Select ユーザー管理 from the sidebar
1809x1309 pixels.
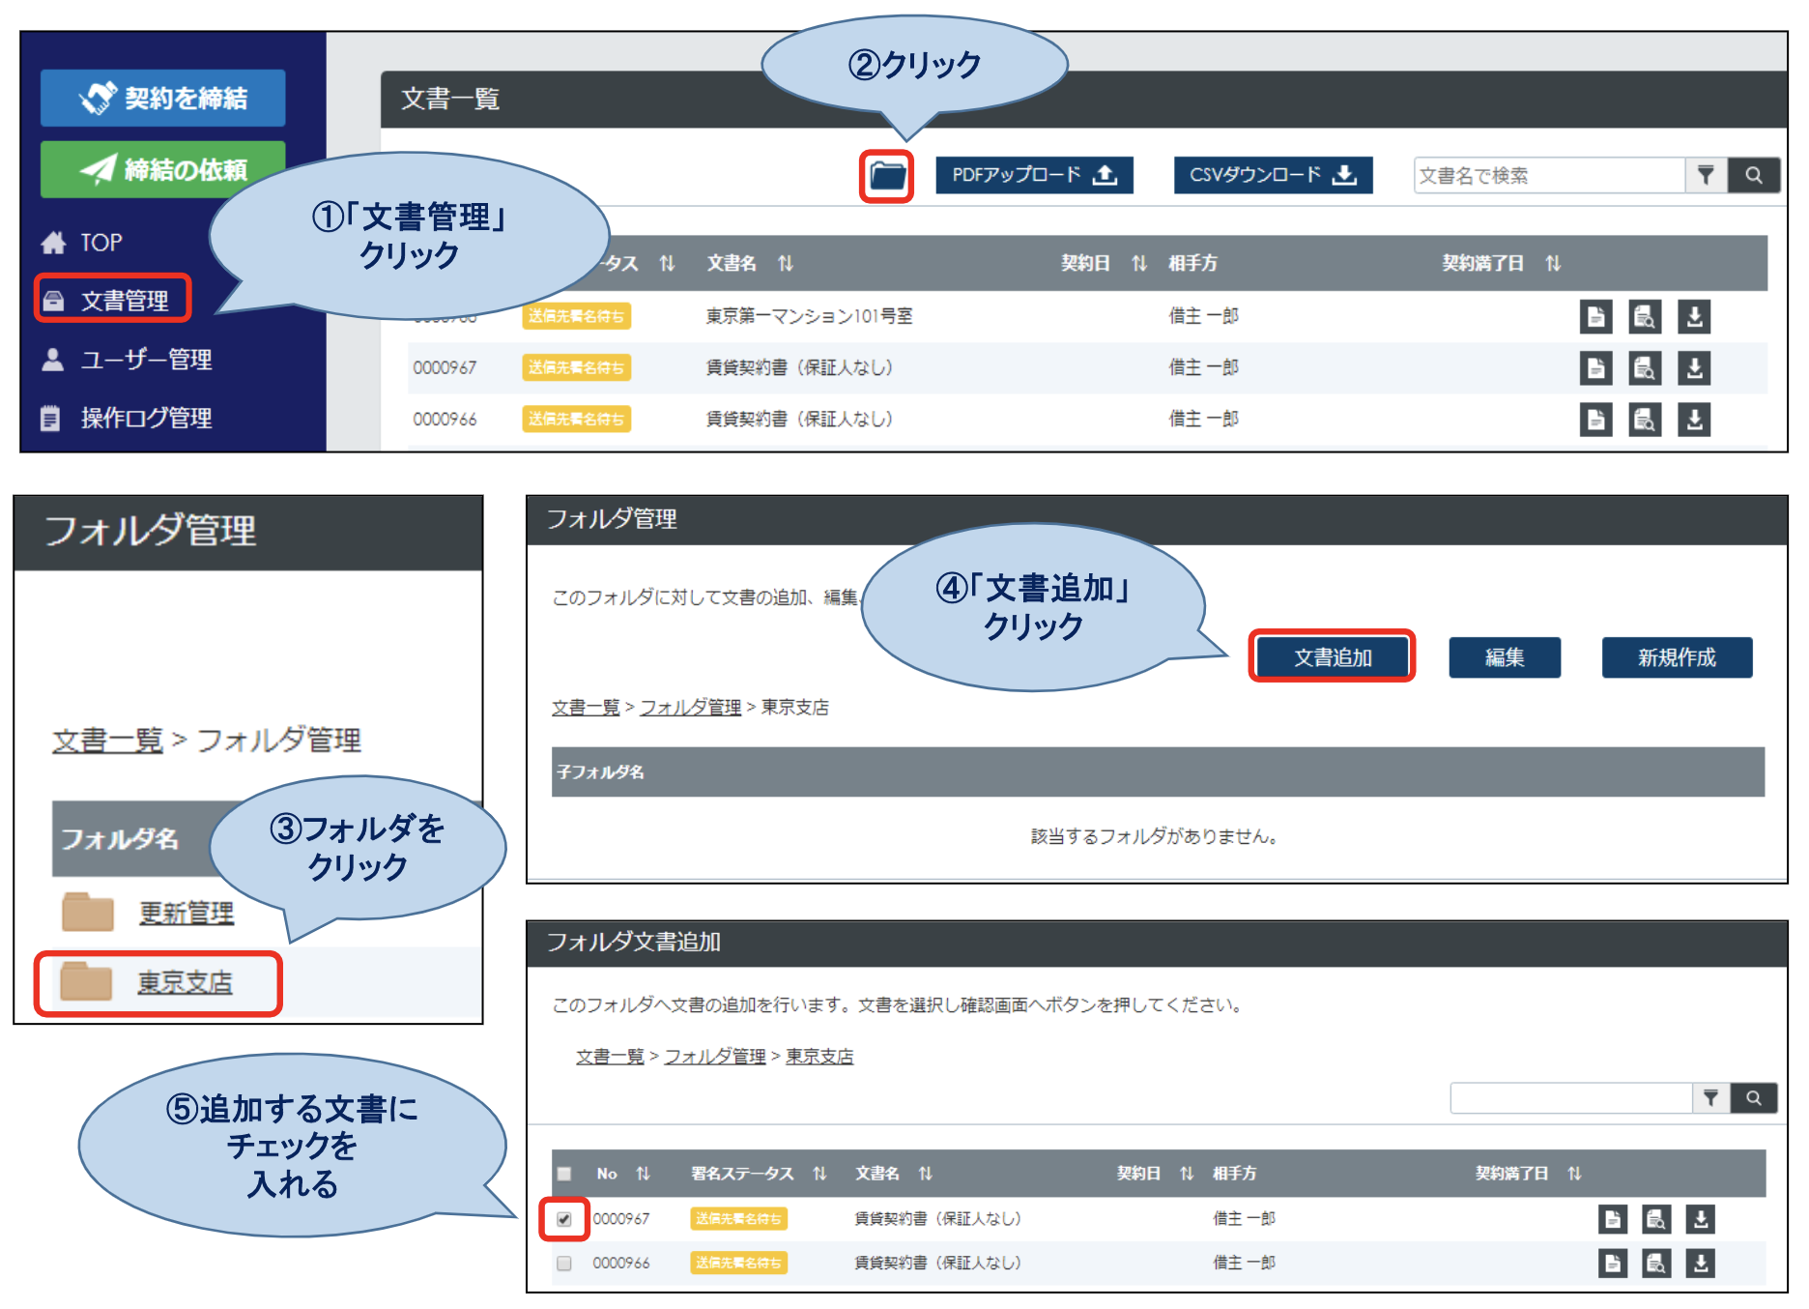click(145, 360)
